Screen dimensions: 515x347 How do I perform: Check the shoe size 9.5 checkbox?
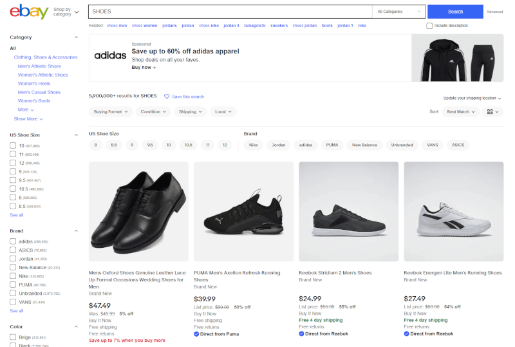pos(13,180)
